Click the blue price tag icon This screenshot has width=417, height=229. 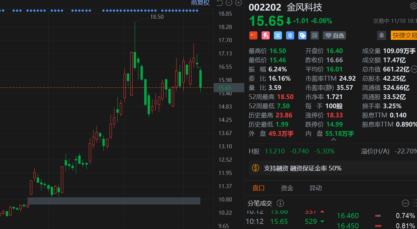[x=302, y=35]
